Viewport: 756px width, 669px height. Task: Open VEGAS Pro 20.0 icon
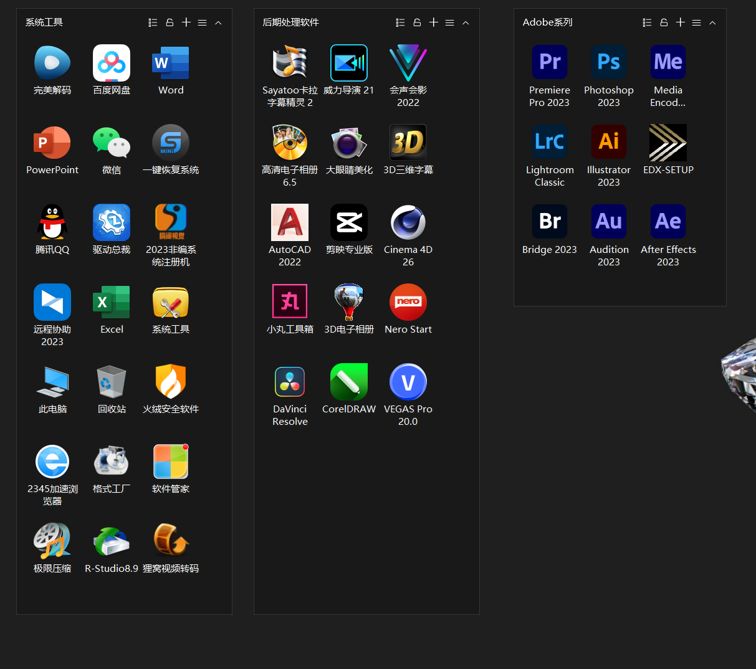tap(408, 382)
